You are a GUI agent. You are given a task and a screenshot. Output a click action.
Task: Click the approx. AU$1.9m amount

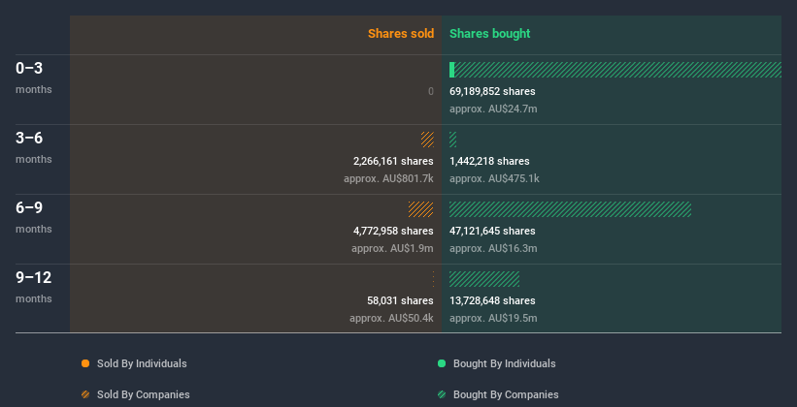point(392,249)
